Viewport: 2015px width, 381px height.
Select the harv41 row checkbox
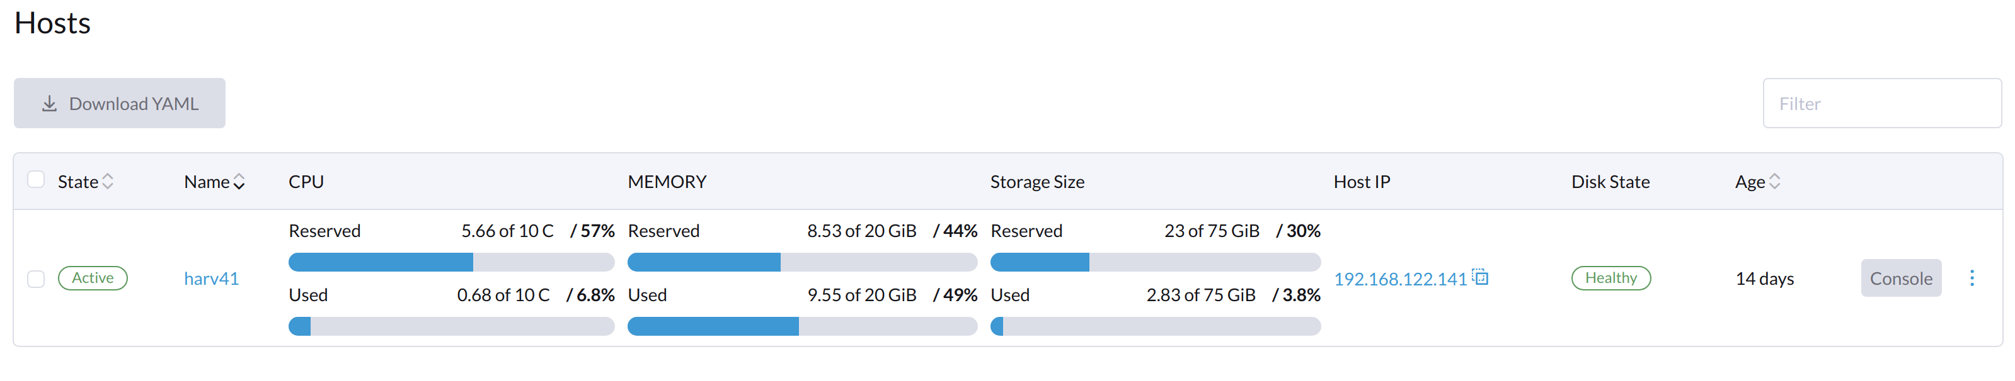point(36,279)
